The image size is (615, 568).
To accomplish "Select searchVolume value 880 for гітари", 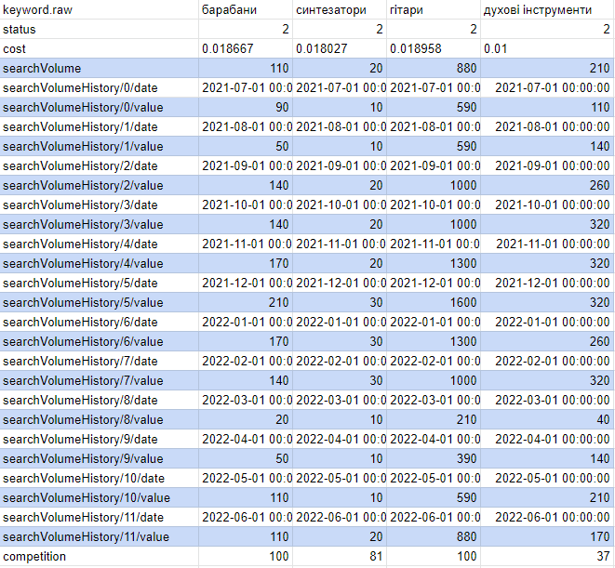I will tap(434, 68).
